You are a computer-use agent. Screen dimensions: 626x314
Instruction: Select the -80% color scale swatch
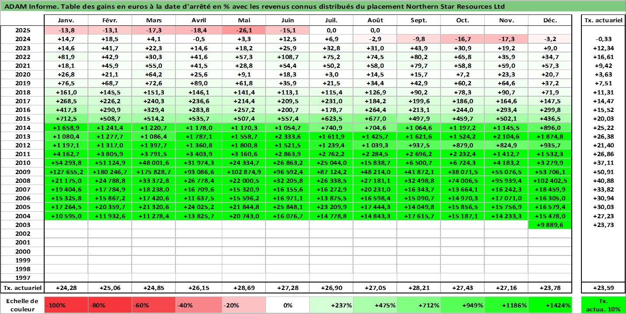point(110,305)
